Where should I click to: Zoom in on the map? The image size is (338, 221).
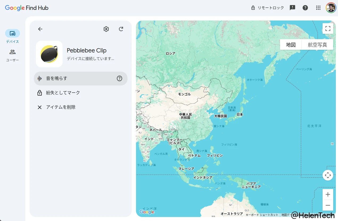coord(328,194)
